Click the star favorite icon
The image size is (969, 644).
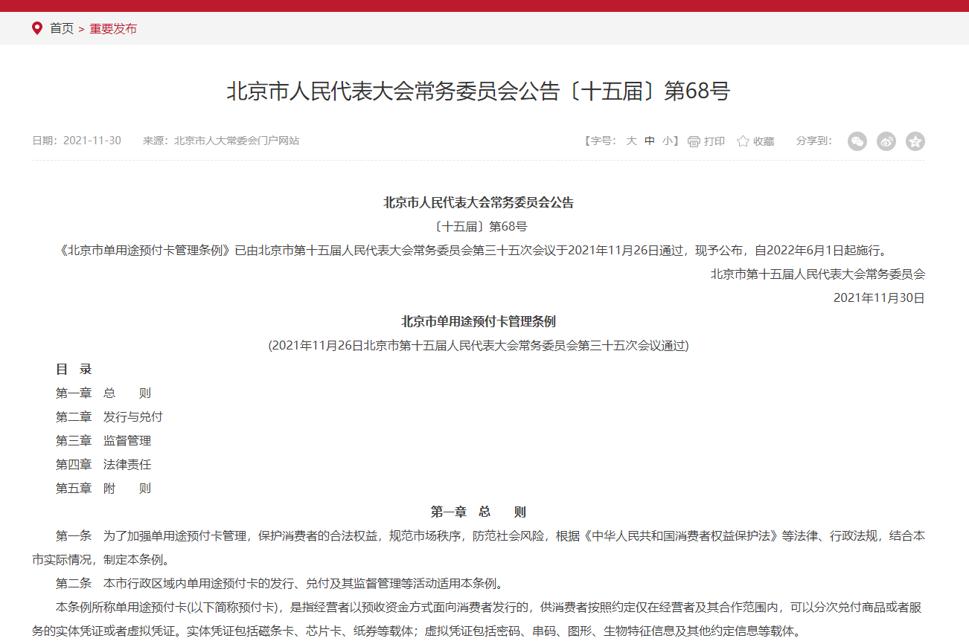(x=743, y=141)
